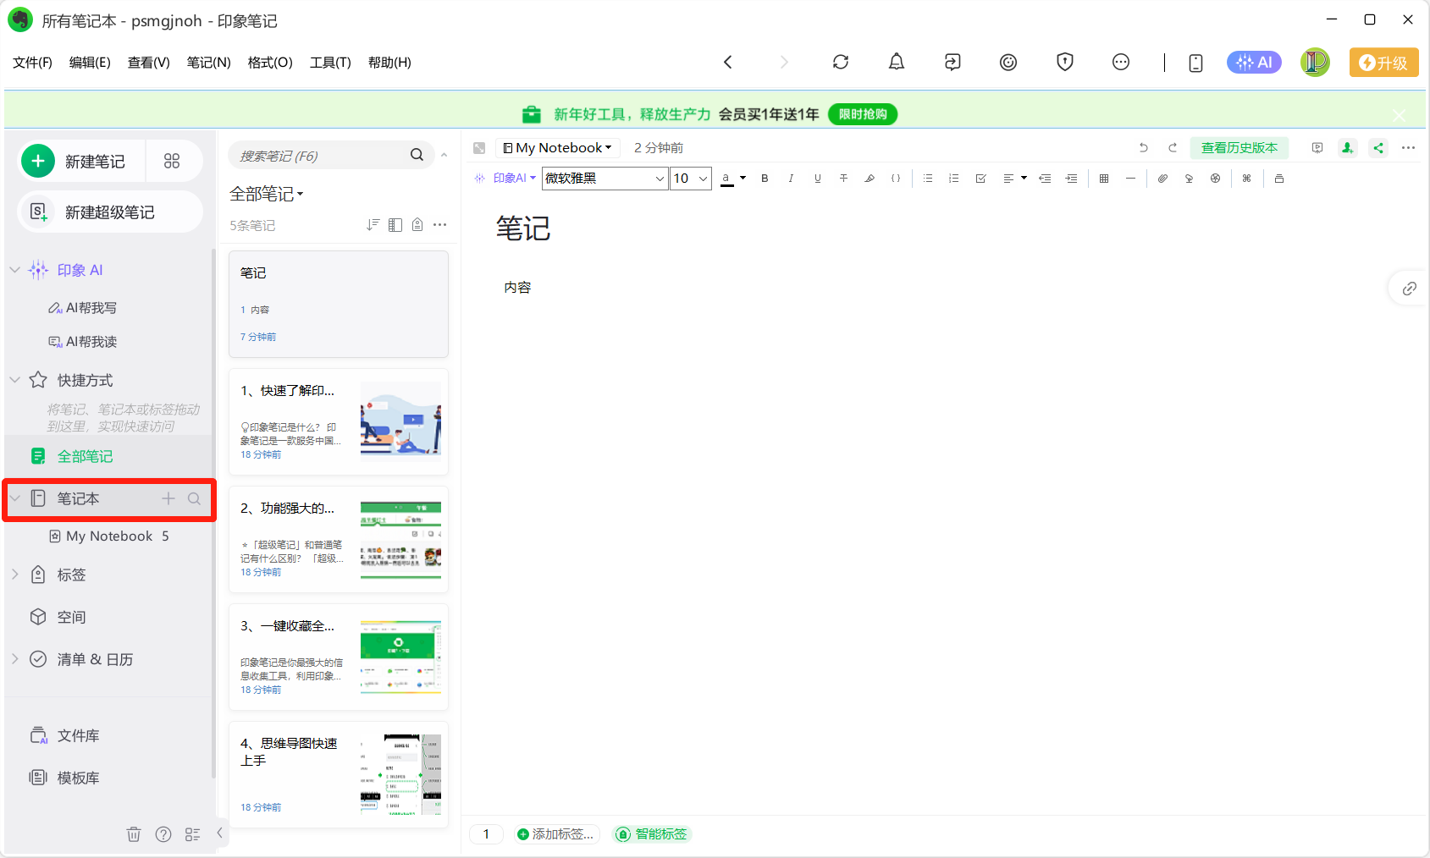Open the font size combo box
1430x858 pixels.
pos(691,179)
